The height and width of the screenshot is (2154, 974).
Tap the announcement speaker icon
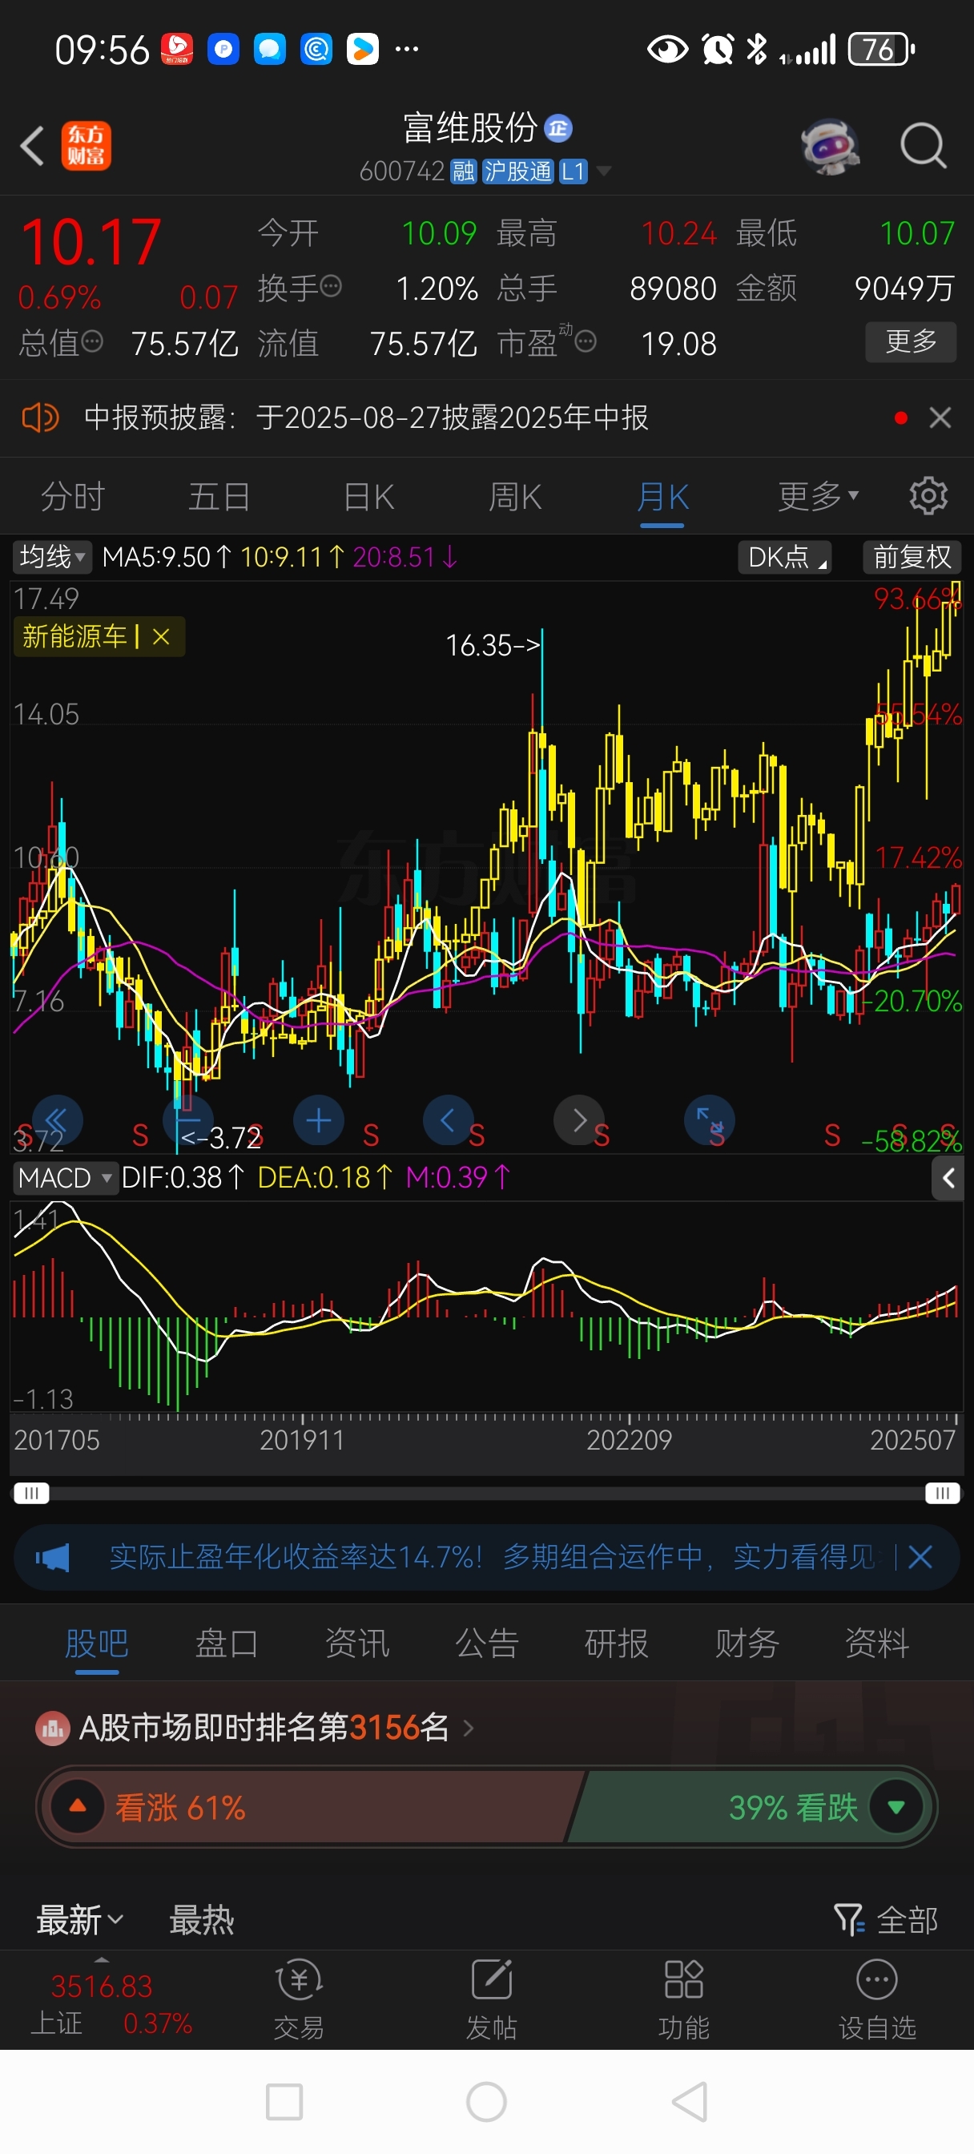click(39, 417)
